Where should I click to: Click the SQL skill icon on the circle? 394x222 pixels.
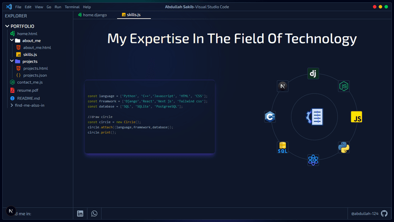[283, 148]
